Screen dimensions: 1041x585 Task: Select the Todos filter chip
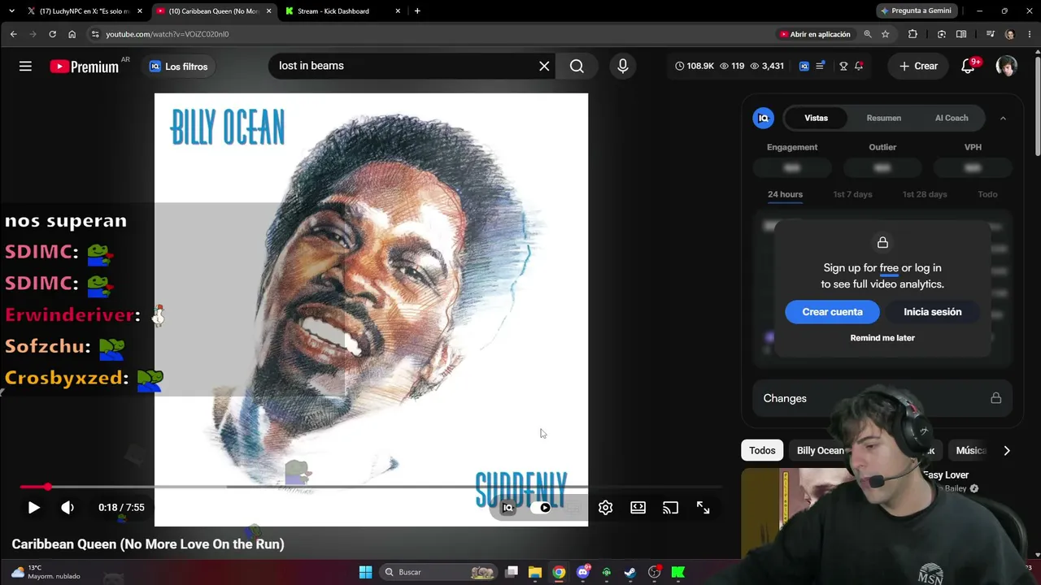[762, 450]
